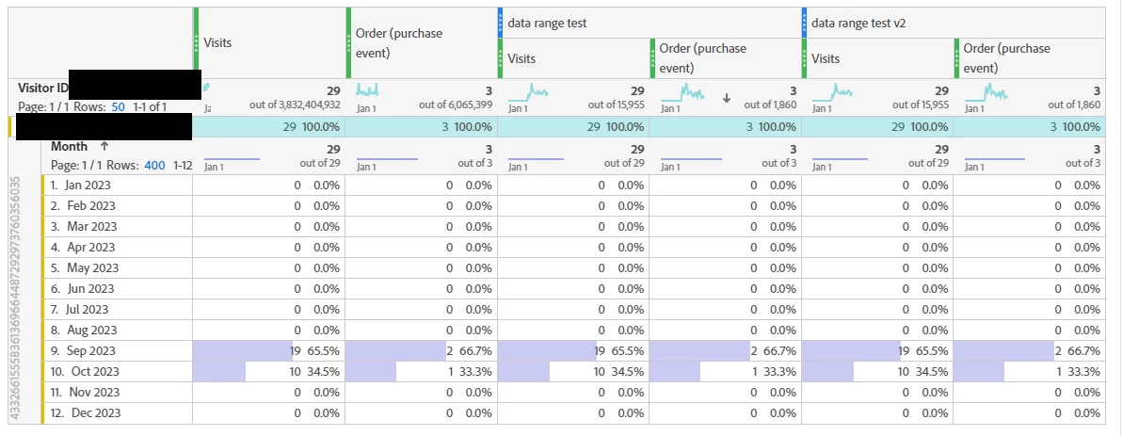The image size is (1123, 436).
Task: Click the sparkline in Visitor ID row under data range test v2 Order
Action: (987, 91)
